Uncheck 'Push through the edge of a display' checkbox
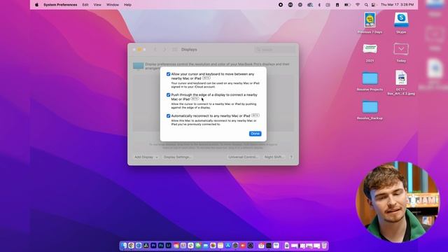 [168, 95]
